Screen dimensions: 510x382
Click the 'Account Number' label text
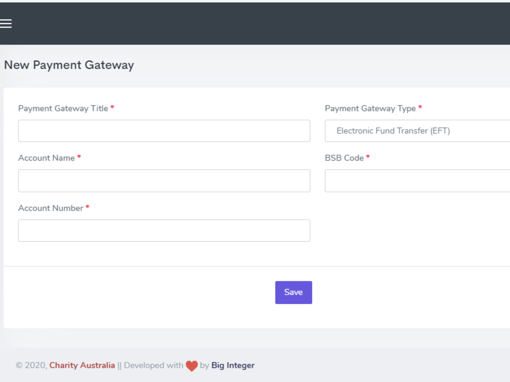(50, 208)
